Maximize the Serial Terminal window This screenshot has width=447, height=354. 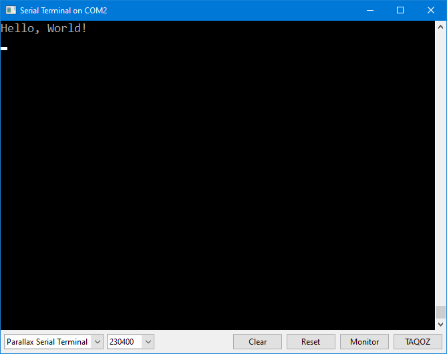(x=400, y=10)
